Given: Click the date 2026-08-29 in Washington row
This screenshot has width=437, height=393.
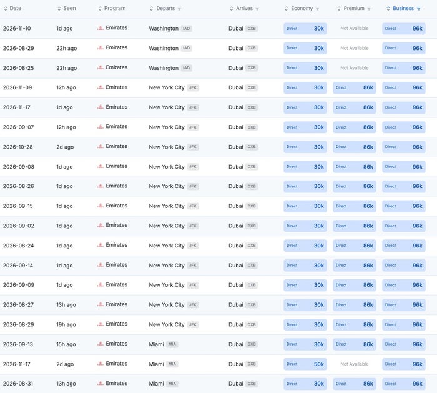Looking at the screenshot, I should click(18, 48).
